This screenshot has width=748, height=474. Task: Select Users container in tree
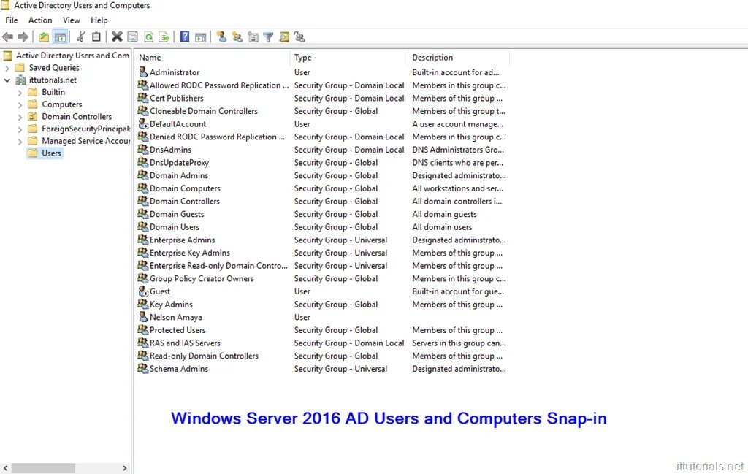(x=51, y=153)
